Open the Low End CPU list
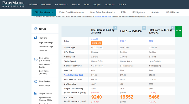189x104 pixels. 43,50
